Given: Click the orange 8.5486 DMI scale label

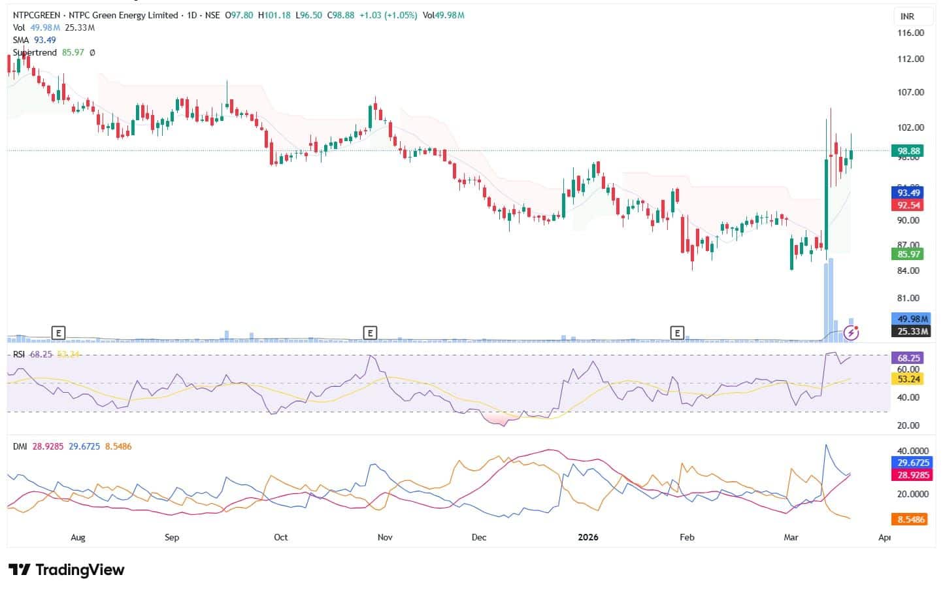Looking at the screenshot, I should click(x=910, y=519).
